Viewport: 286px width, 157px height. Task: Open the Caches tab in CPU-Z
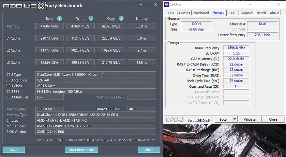coord(184,13)
